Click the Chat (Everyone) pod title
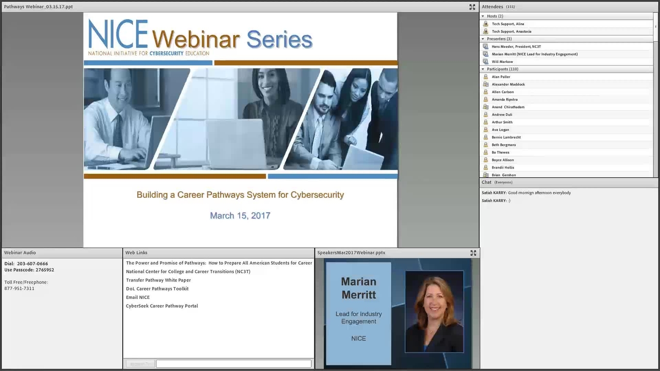 click(x=497, y=182)
